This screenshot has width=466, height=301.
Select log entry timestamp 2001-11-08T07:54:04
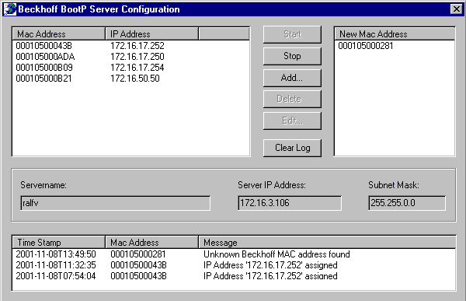(56, 276)
